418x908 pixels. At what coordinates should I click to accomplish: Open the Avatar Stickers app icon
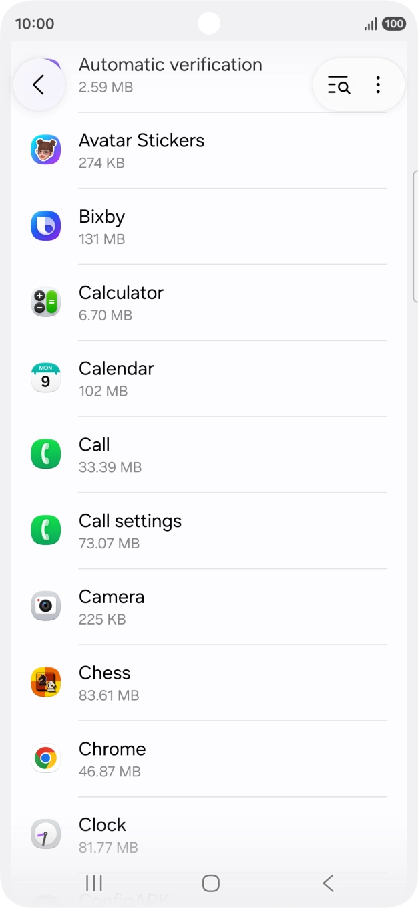click(45, 149)
